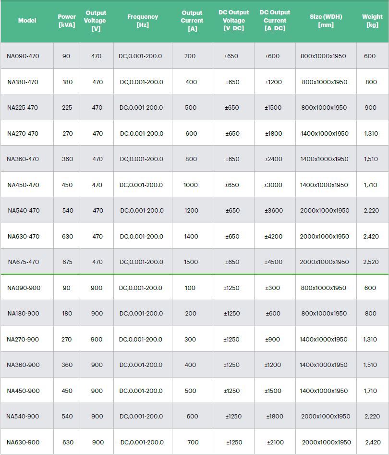Click the Frequency [Hz] column header
The height and width of the screenshot is (455, 389).
[x=143, y=21]
